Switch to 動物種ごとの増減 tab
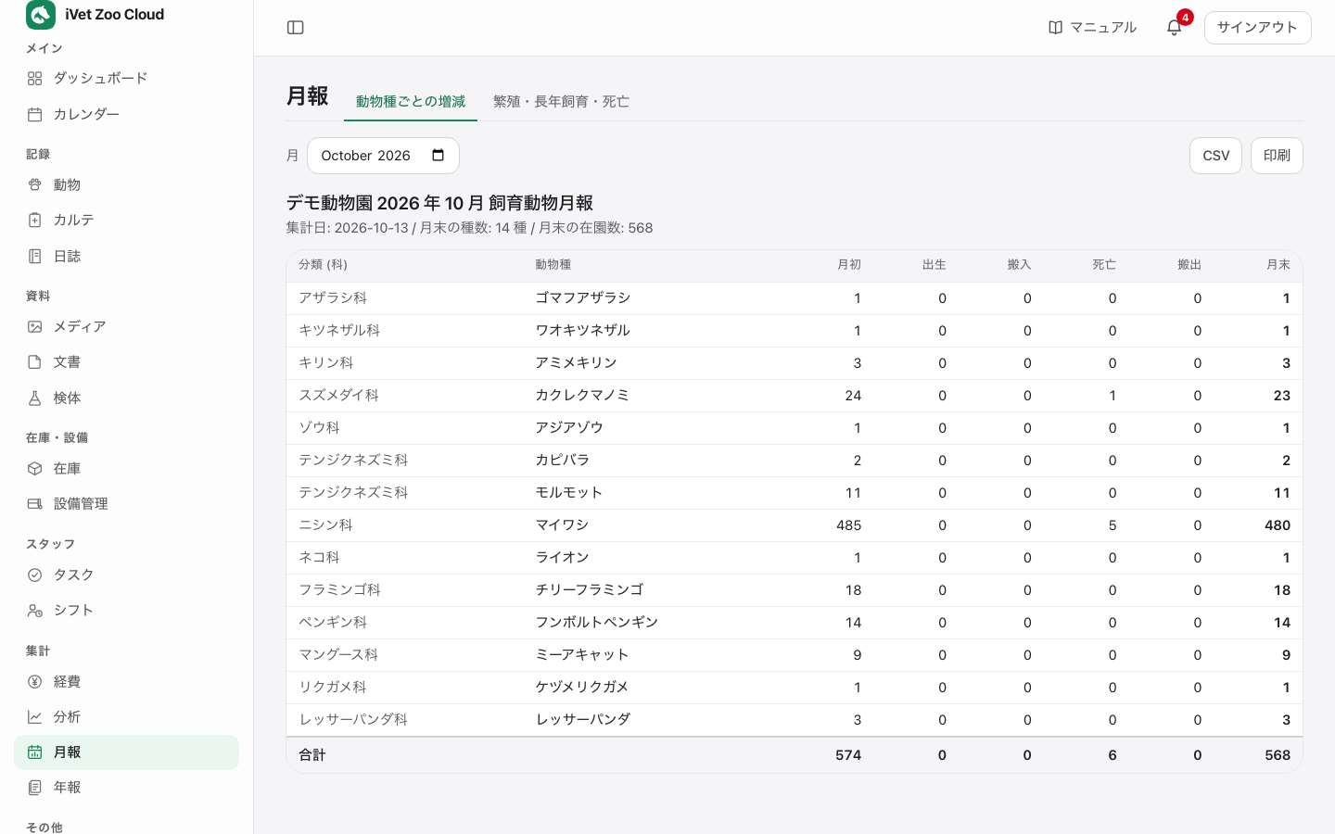The width and height of the screenshot is (1335, 834). pos(411,101)
